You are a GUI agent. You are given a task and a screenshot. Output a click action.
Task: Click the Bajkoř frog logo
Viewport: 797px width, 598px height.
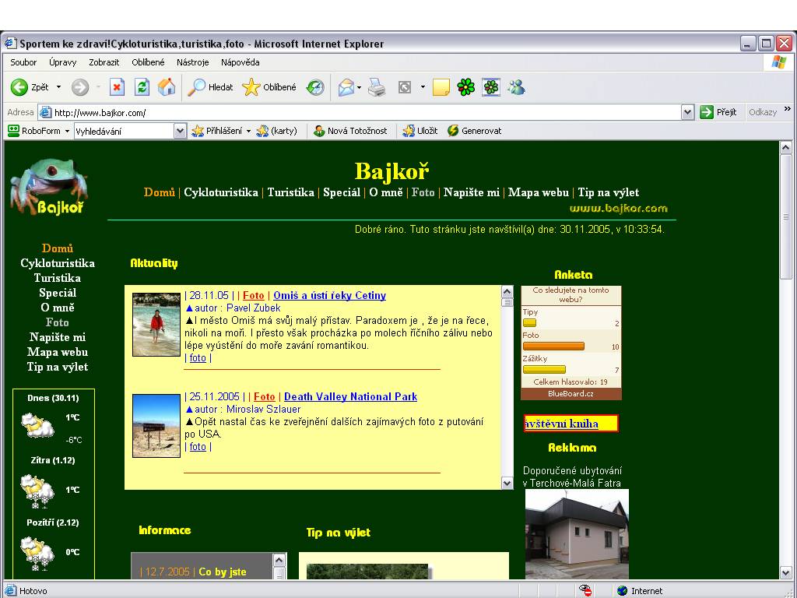[x=49, y=187]
